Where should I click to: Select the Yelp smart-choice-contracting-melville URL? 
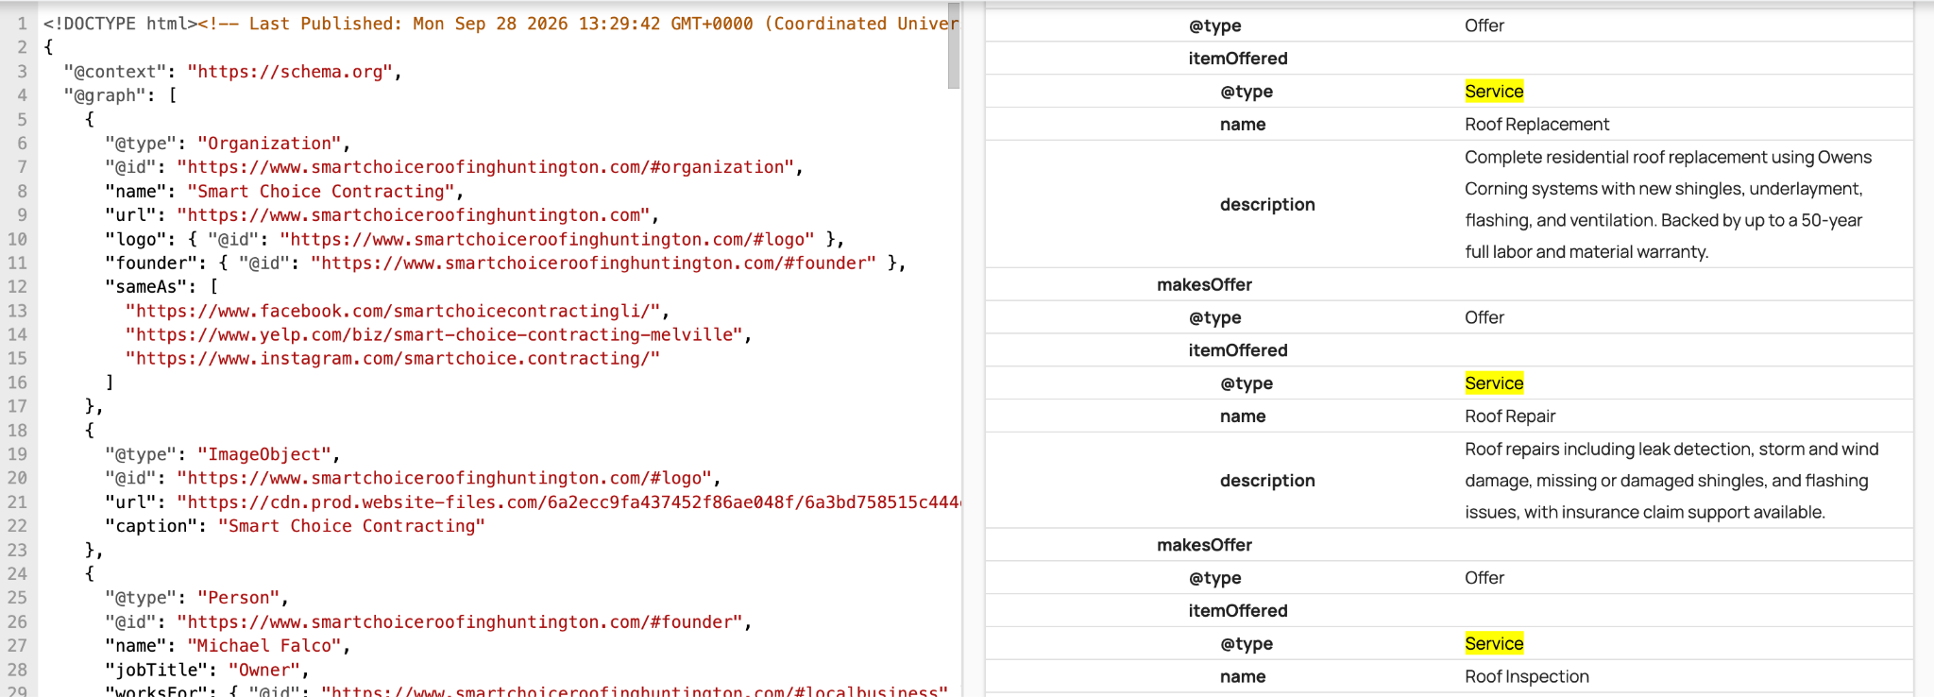(434, 334)
